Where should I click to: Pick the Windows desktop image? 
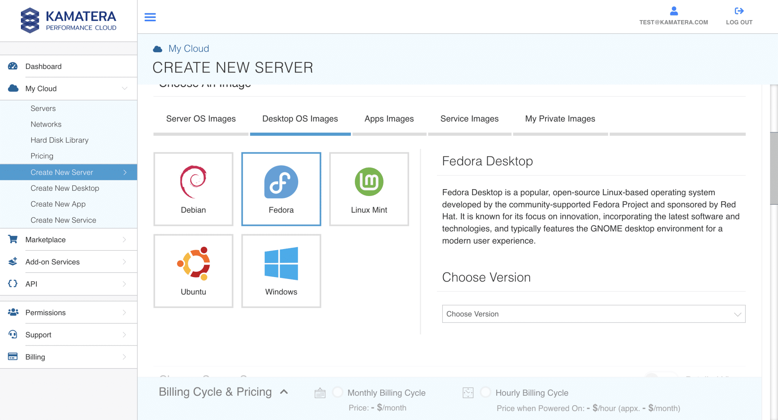coord(281,271)
